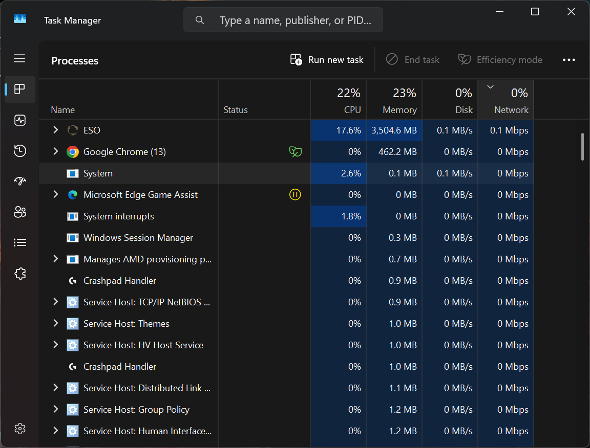The height and width of the screenshot is (448, 590).
Task: Click the Microsoft Edge Game Assist icon
Action: [73, 195]
